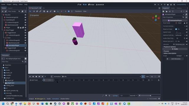Adjust the Speed Scale slider

pyautogui.click(x=180, y=33)
